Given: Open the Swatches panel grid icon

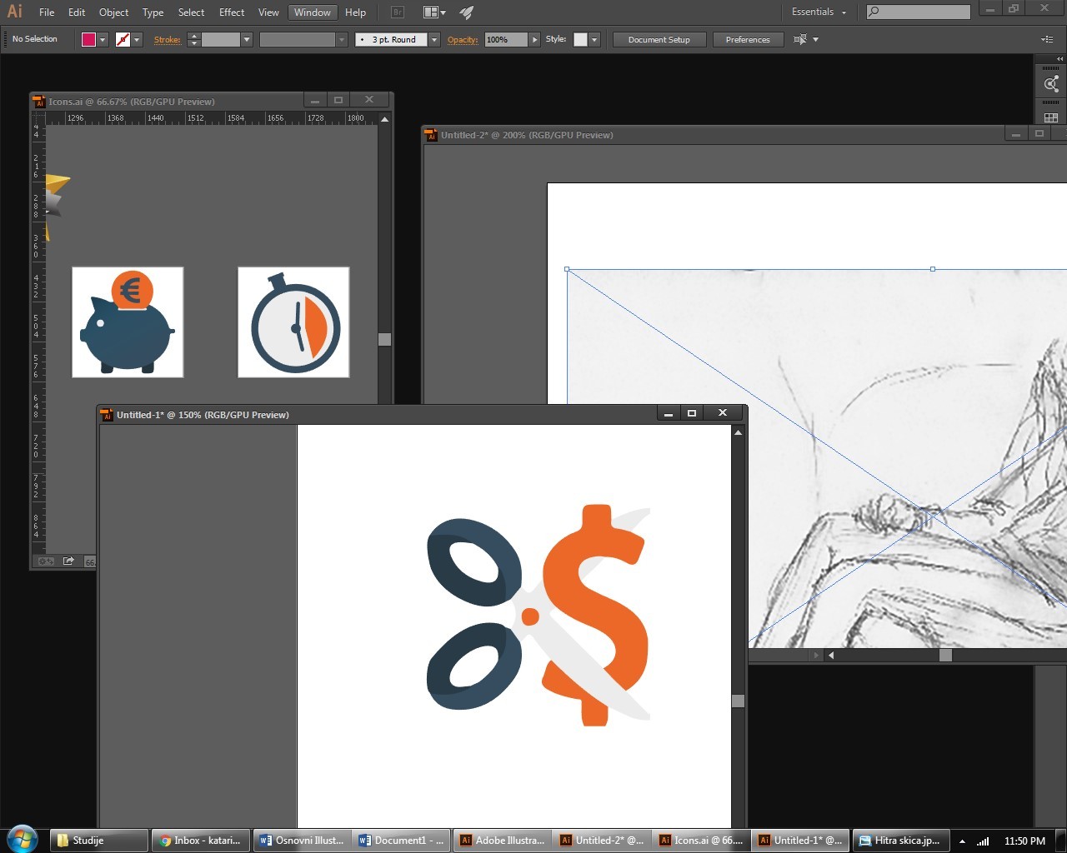Looking at the screenshot, I should click(x=1051, y=117).
